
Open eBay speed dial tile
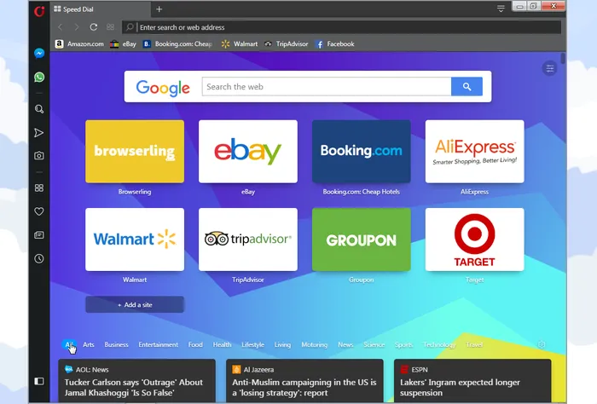pyautogui.click(x=248, y=152)
